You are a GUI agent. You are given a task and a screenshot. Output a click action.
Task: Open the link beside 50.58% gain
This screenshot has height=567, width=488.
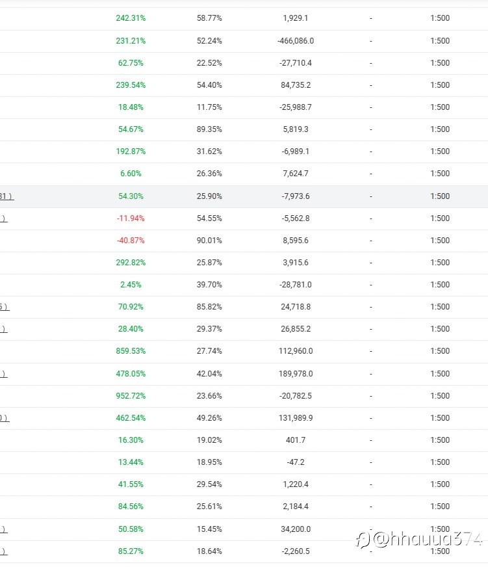pyautogui.click(x=4, y=529)
